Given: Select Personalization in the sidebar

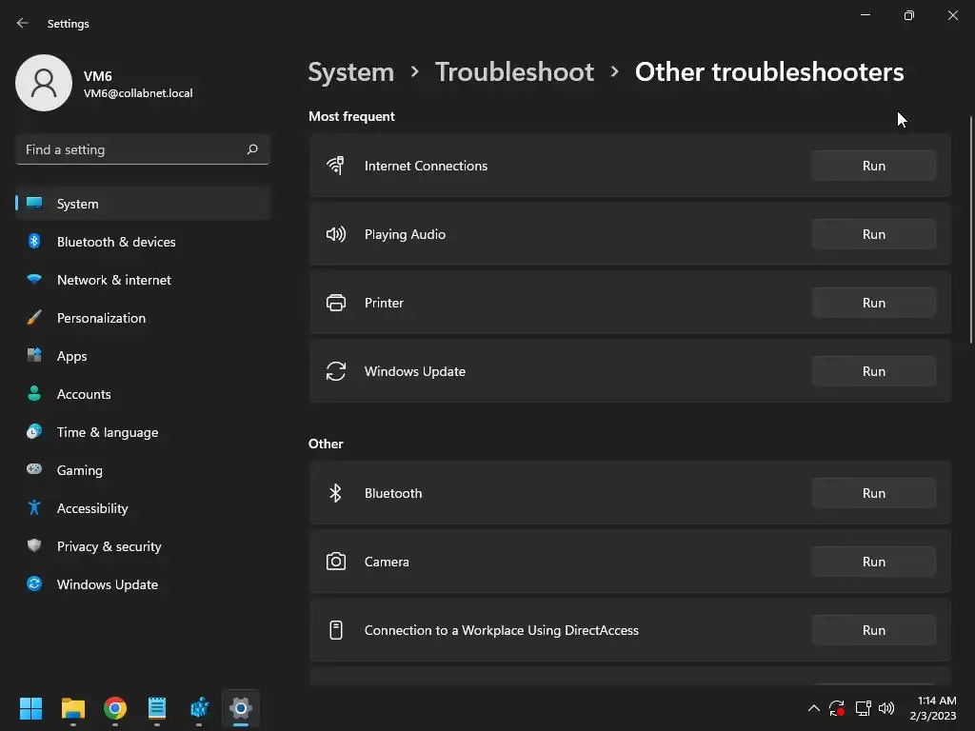Looking at the screenshot, I should pos(143,318).
